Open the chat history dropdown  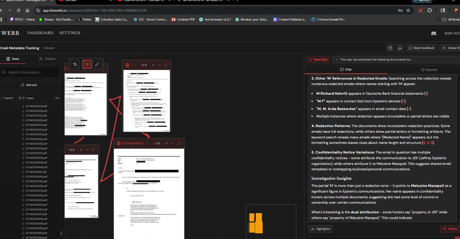(396, 60)
